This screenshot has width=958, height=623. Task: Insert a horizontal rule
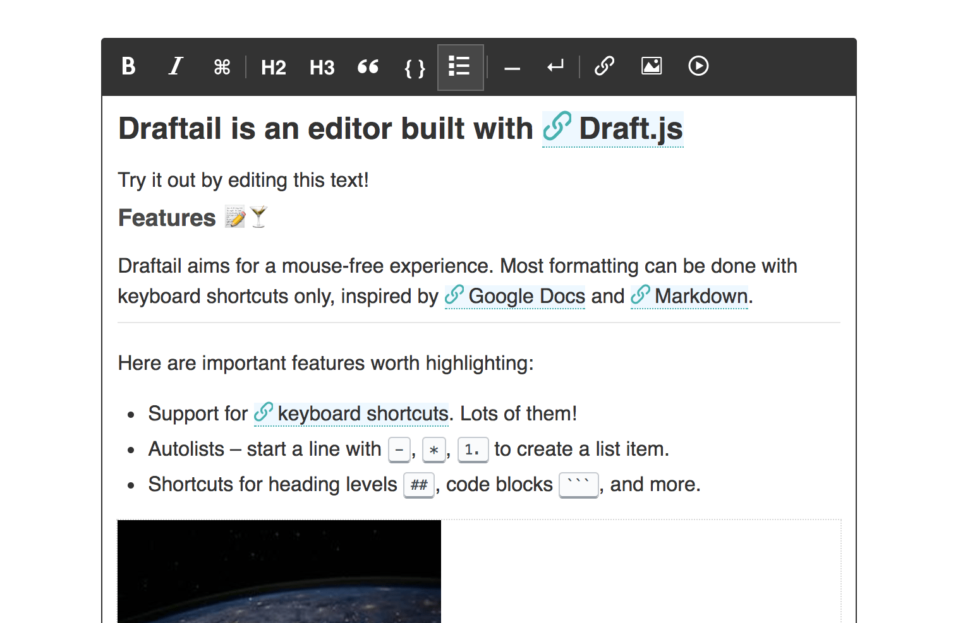tap(512, 66)
